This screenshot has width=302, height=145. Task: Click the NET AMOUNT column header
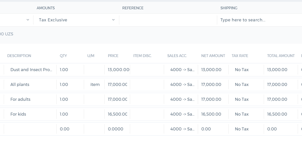tap(213, 56)
